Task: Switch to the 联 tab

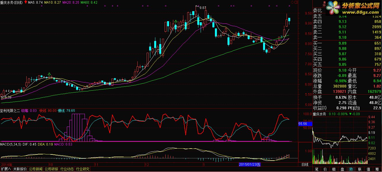Action: point(360,169)
